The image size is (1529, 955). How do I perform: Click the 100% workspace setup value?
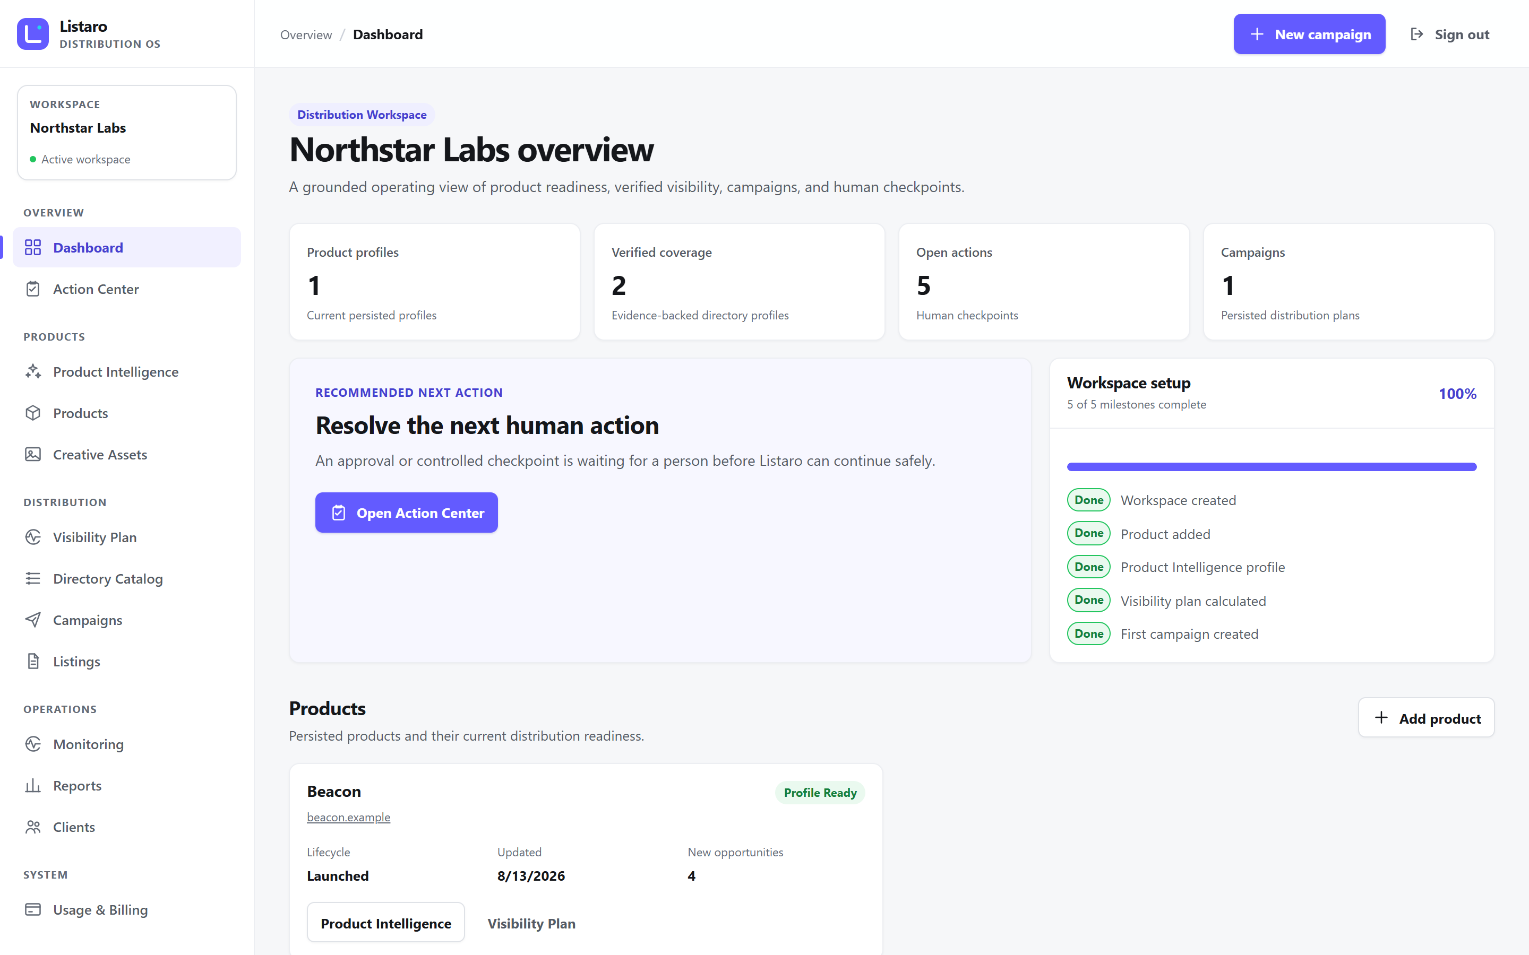click(1458, 394)
